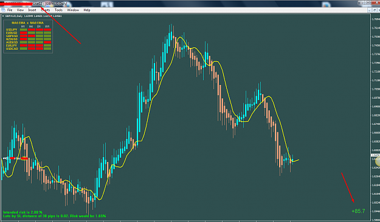The width and height of the screenshot is (380, 222).
Task: Click the W1 column header in dashboard
Action: pyautogui.click(x=47, y=26)
